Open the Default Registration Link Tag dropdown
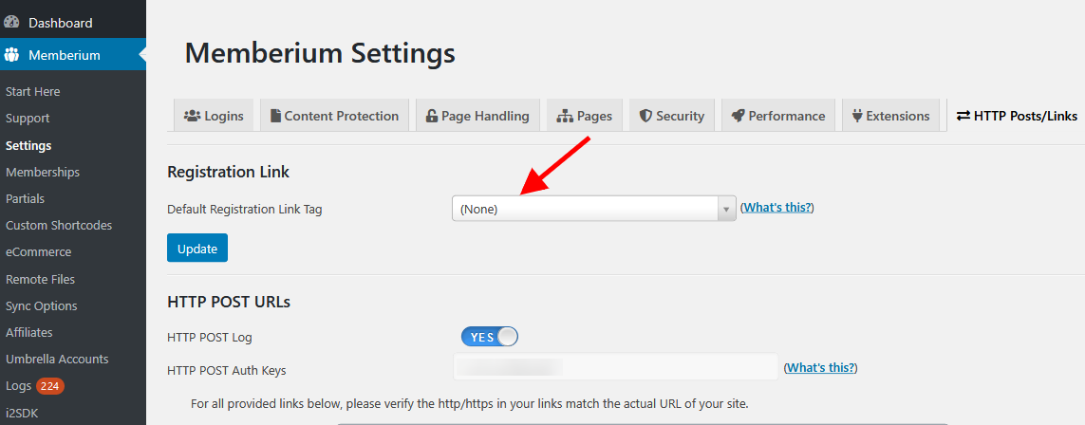The width and height of the screenshot is (1085, 425). pyautogui.click(x=593, y=209)
